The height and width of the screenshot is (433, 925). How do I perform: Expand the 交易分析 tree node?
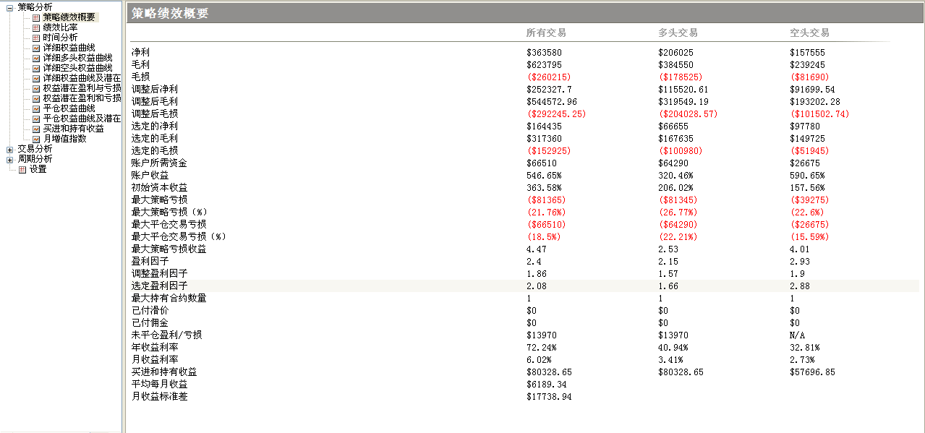(x=9, y=149)
